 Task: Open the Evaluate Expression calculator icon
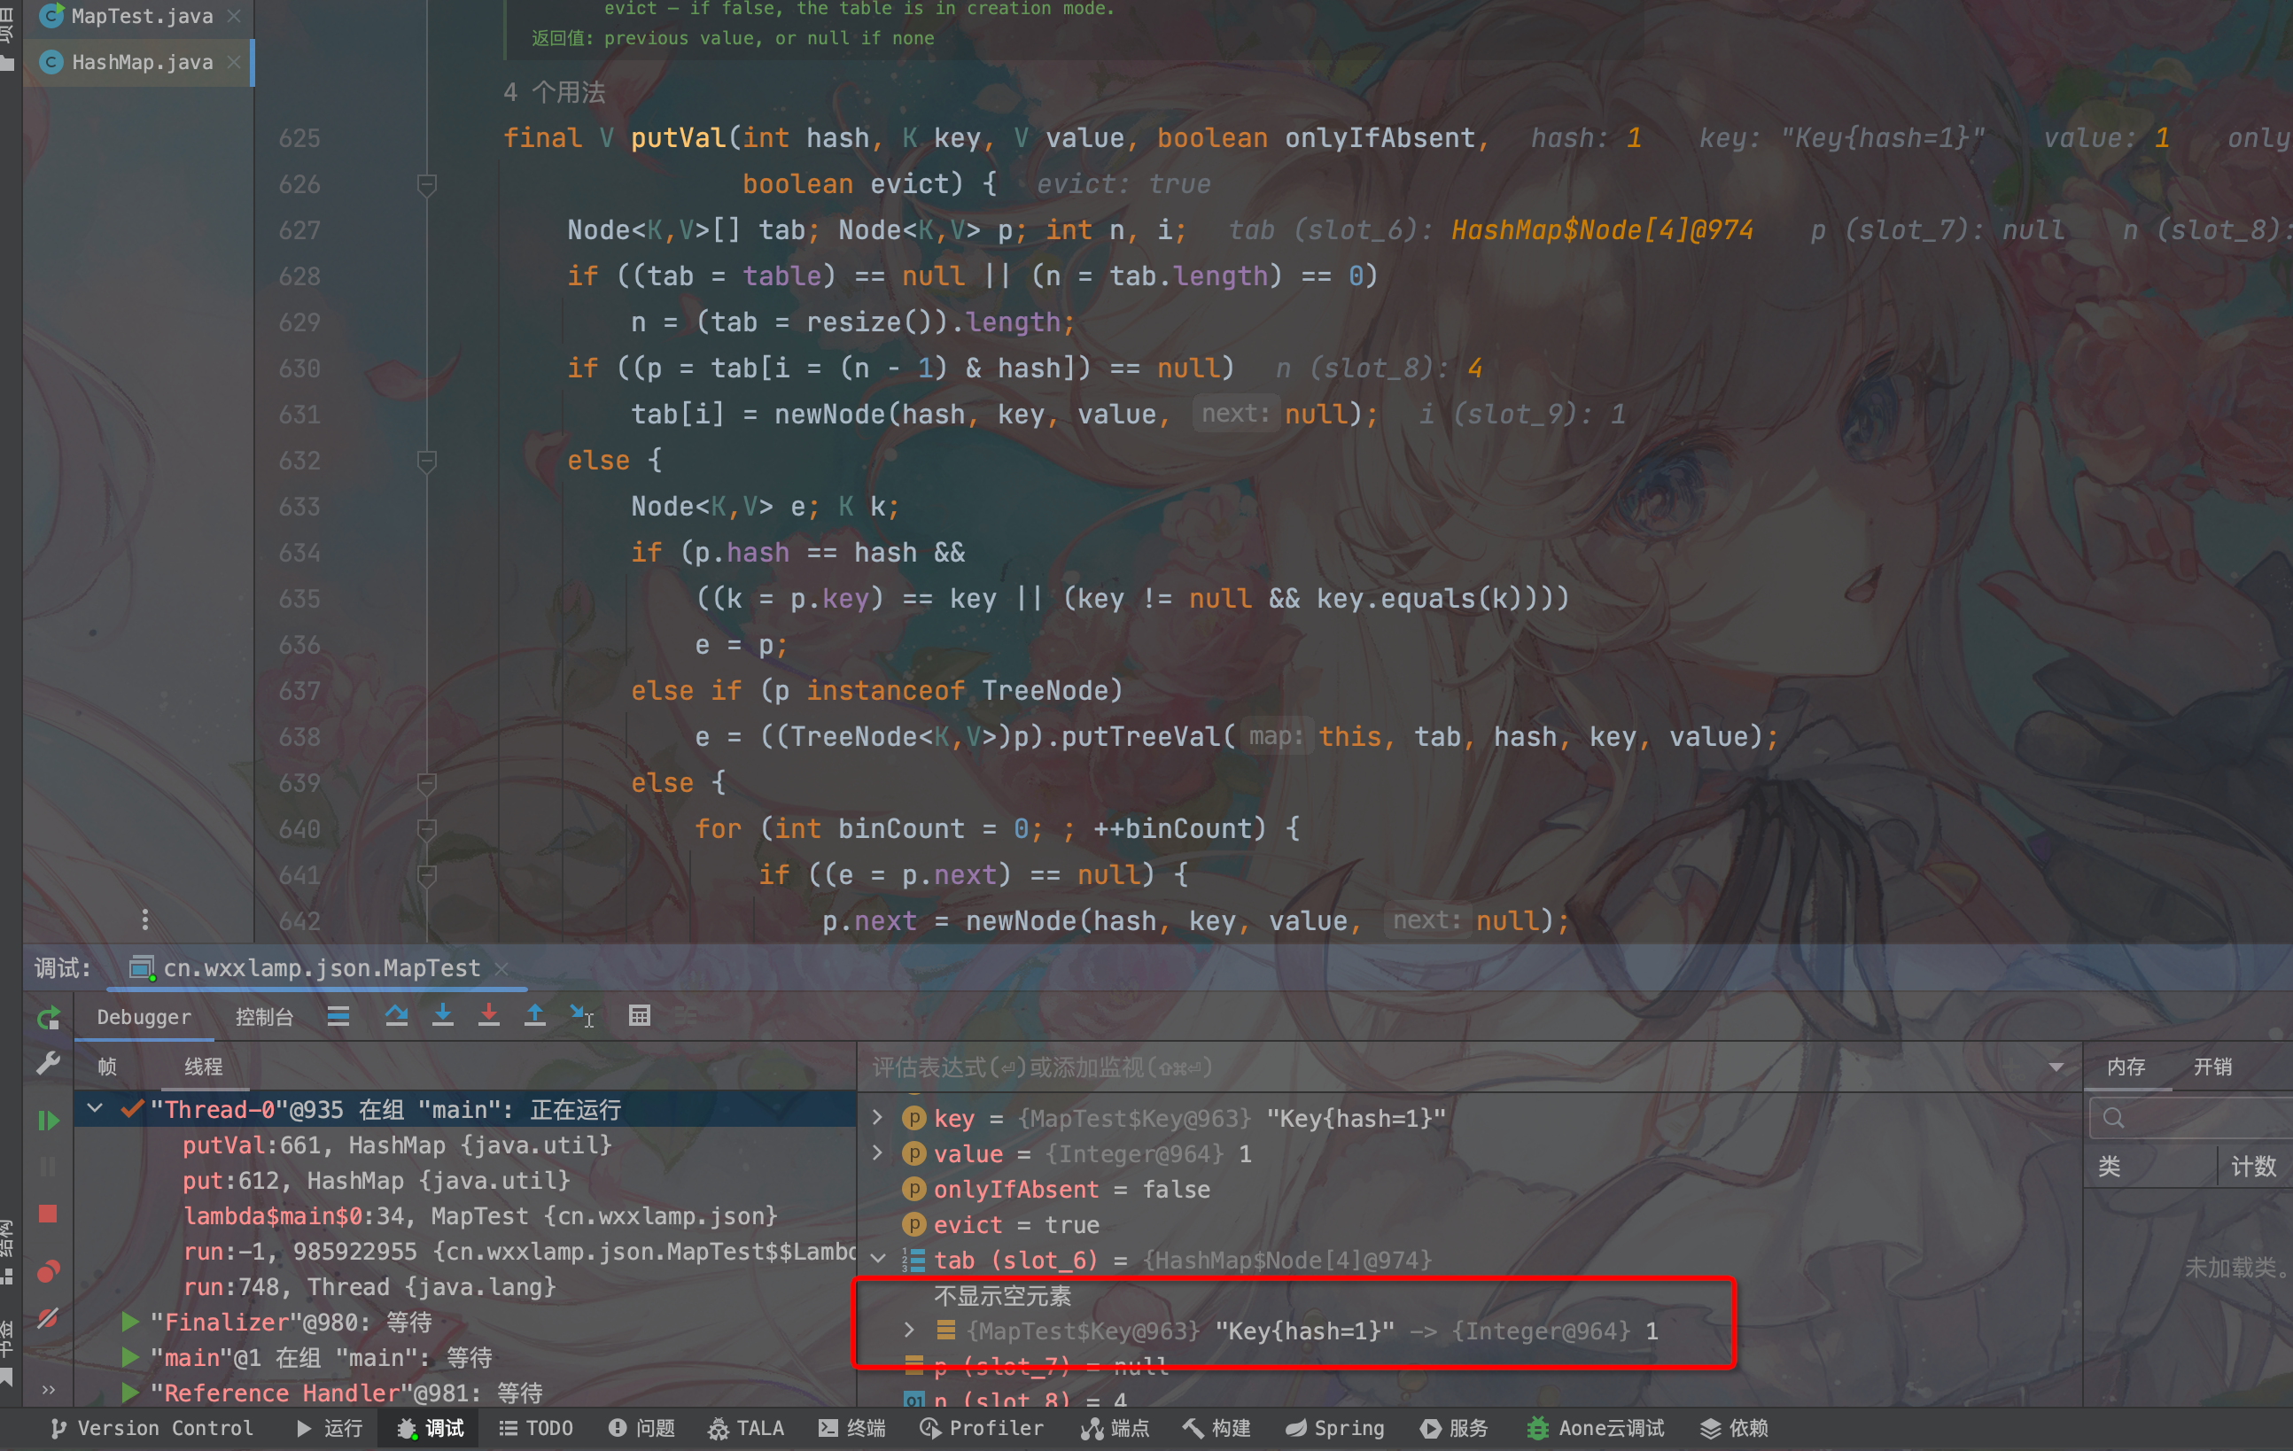640,1016
